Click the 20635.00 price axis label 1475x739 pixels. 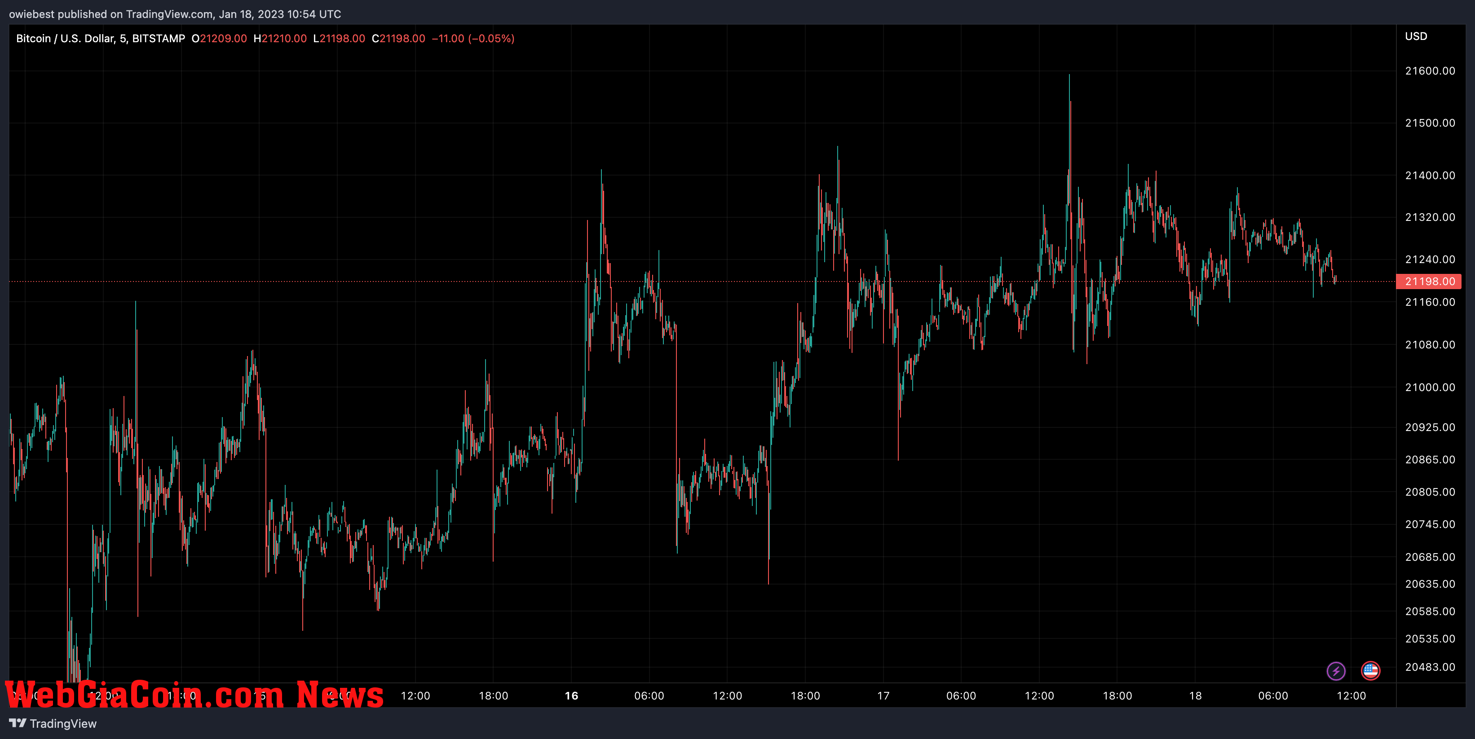[1430, 584]
